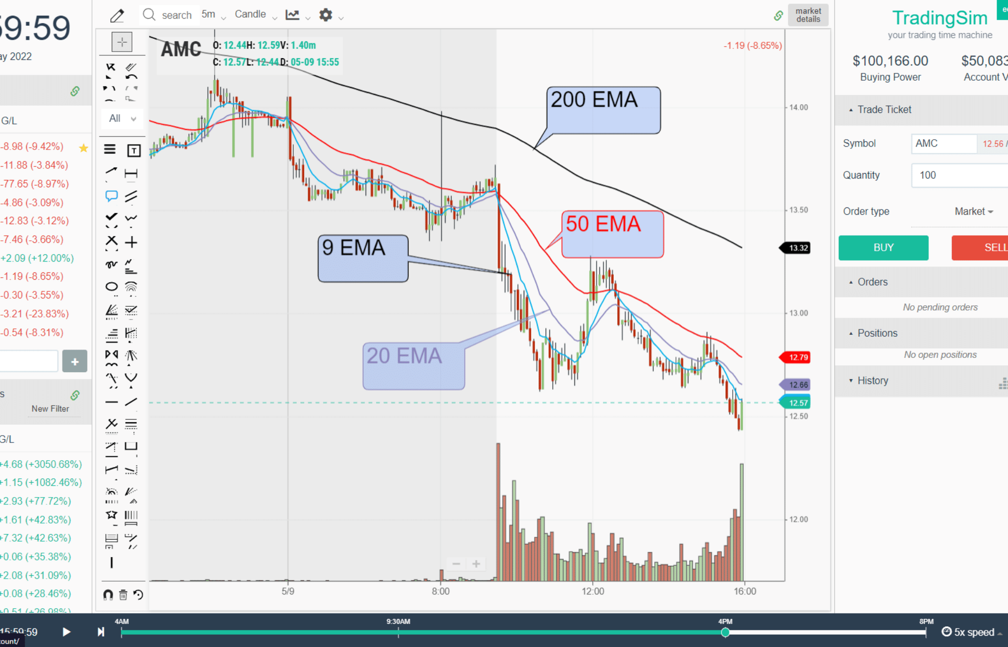Select the diagonal trend line tool

point(131,402)
